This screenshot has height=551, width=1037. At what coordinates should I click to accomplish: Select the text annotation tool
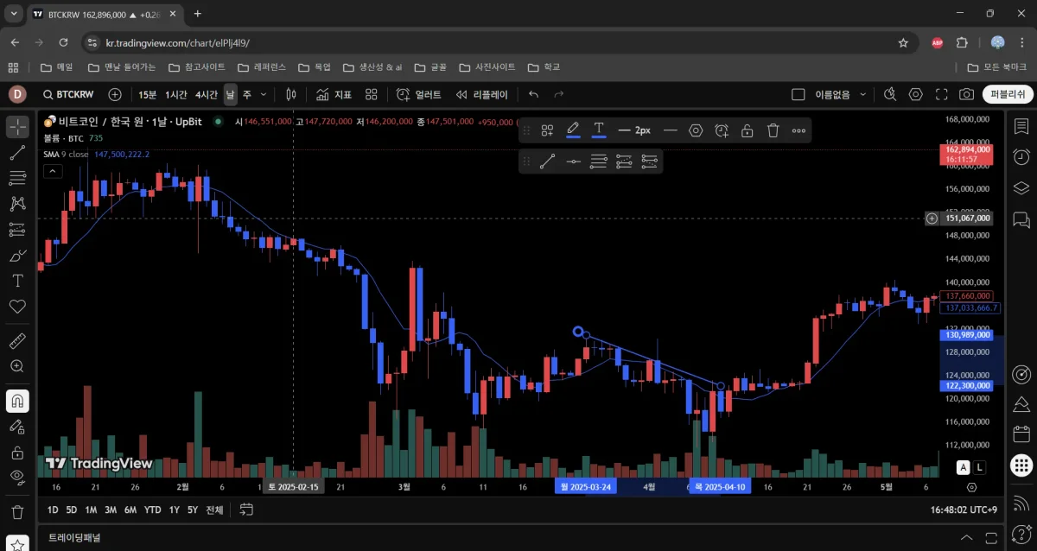point(17,281)
